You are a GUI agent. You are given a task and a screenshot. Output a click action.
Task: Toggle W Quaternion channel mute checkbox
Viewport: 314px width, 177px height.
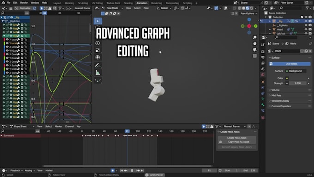[x=22, y=50]
